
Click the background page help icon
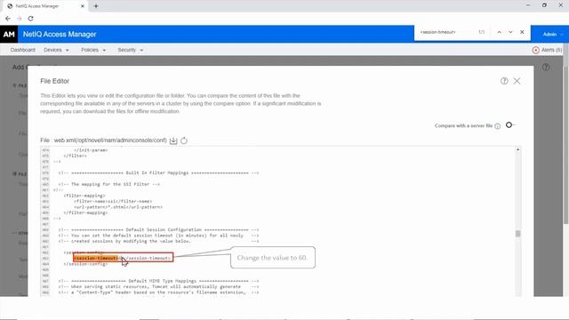[x=546, y=68]
